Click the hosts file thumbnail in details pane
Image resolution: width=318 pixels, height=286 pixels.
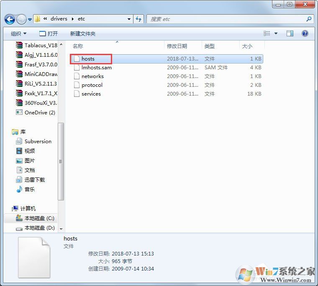tap(34, 258)
